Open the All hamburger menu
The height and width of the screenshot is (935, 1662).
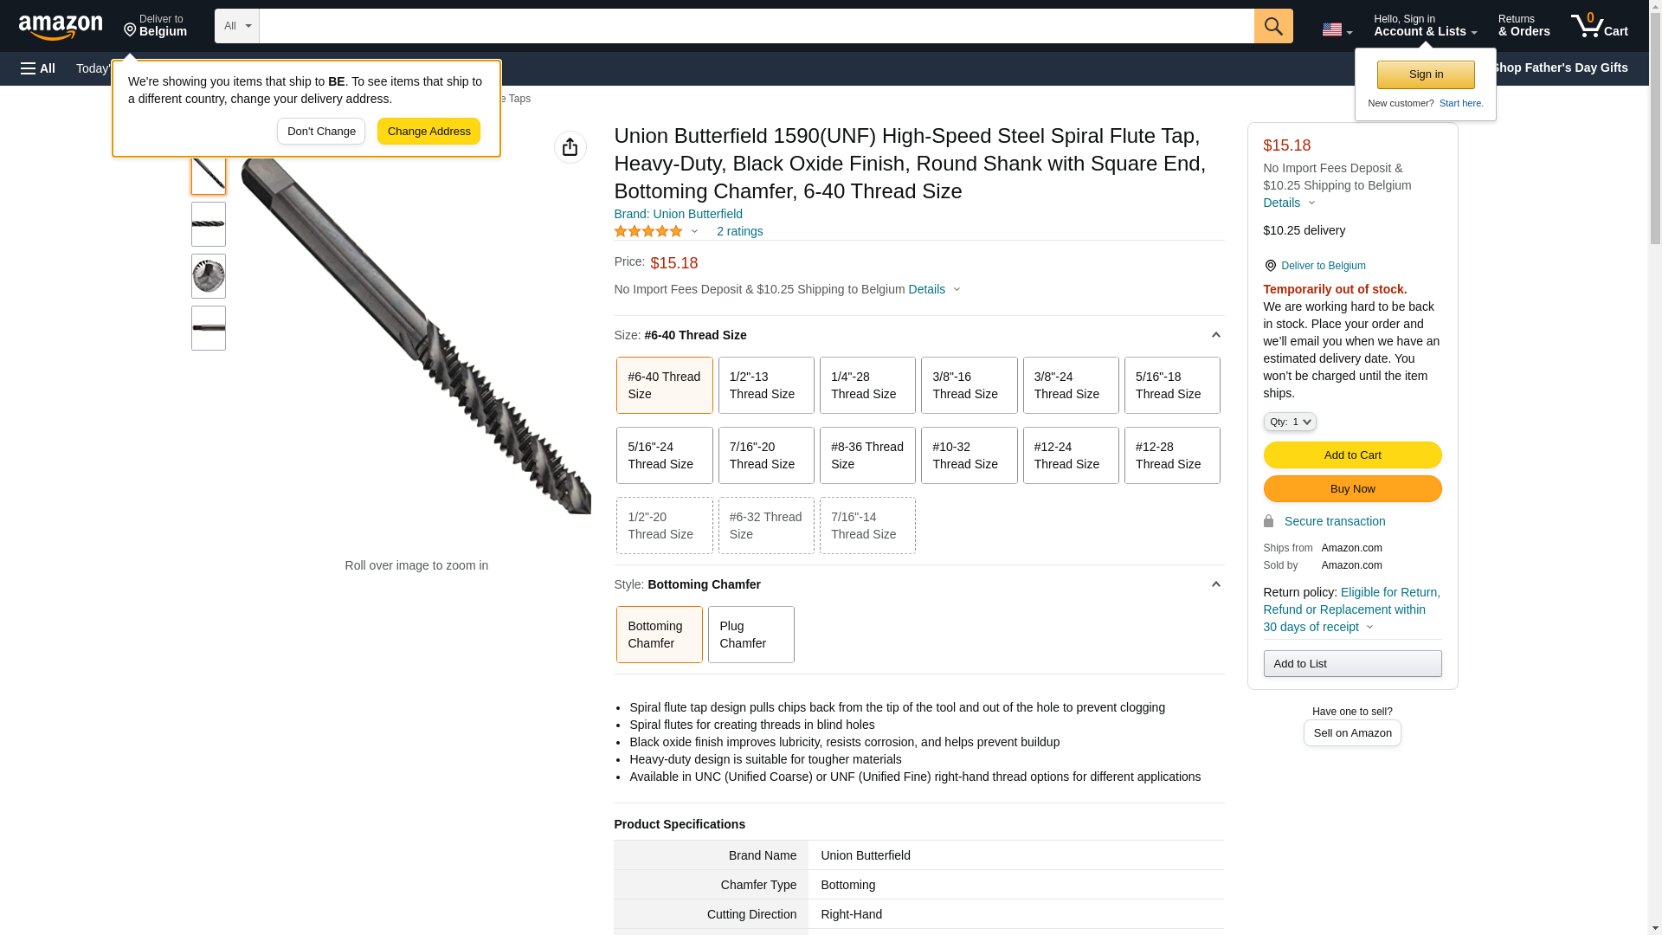coord(38,68)
